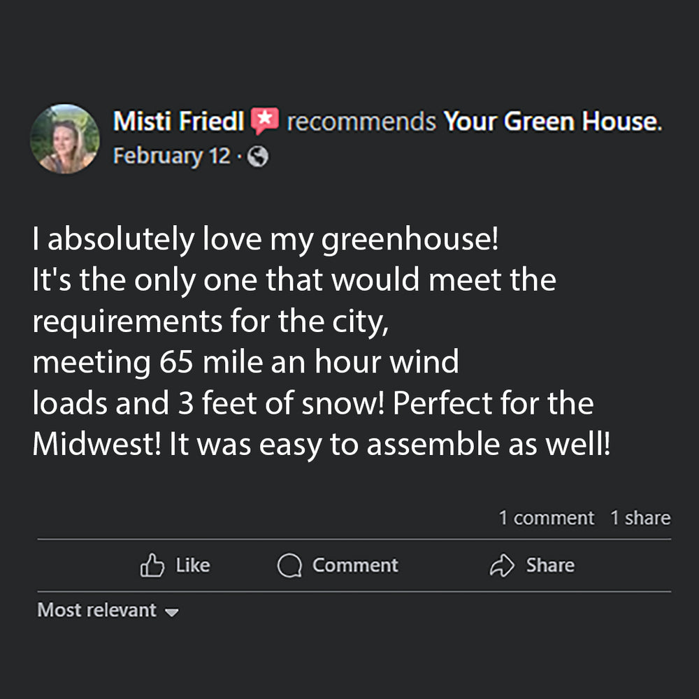Open the Your Green House page link
This screenshot has width=699, height=699.
551,122
